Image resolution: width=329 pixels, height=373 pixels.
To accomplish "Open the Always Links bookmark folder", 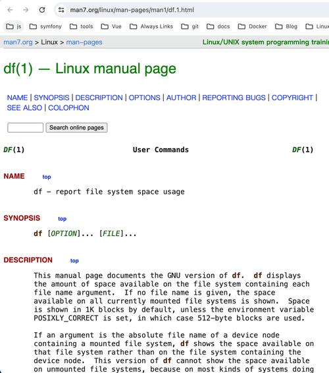I will click(x=151, y=26).
